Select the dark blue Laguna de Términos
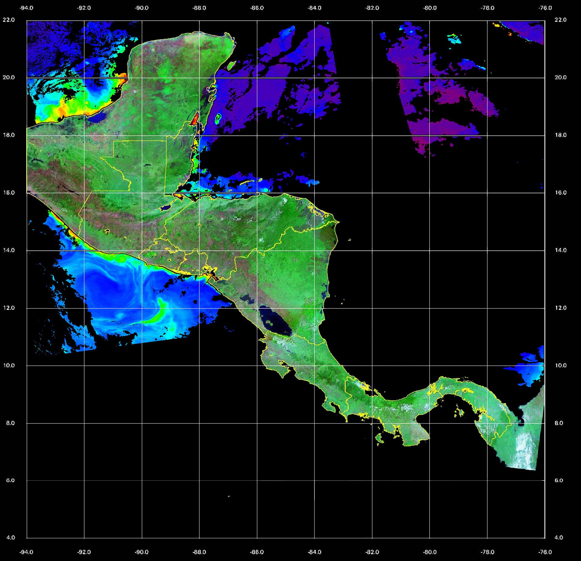 [100, 118]
